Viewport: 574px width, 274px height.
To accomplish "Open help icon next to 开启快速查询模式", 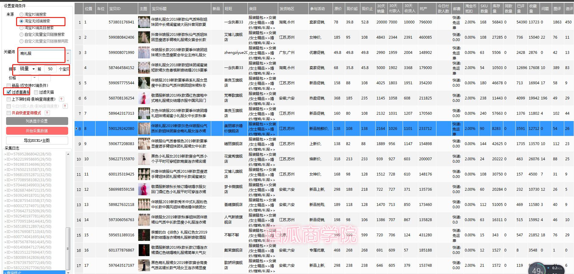I will pos(47,113).
